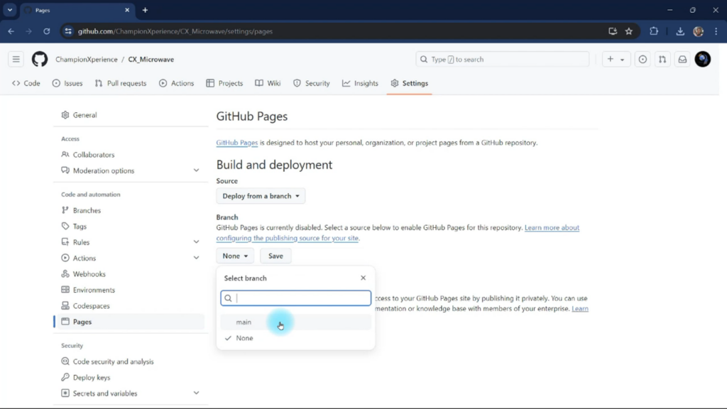This screenshot has width=727, height=409.
Task: Select the None branch option
Action: click(296, 338)
